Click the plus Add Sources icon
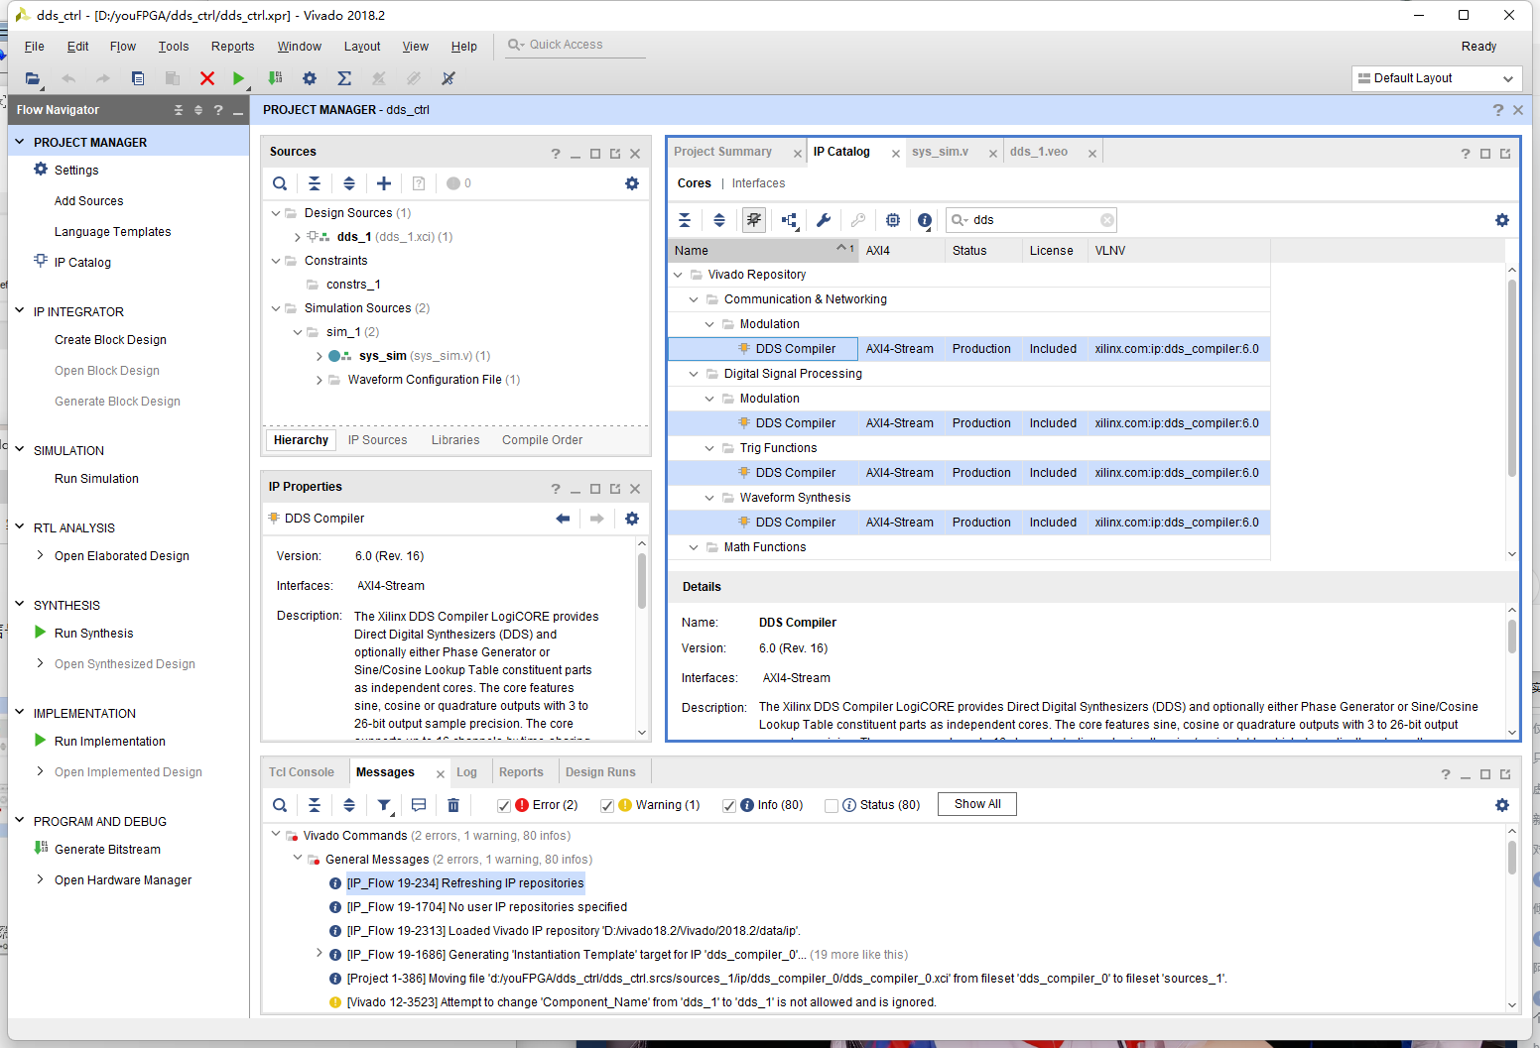This screenshot has height=1048, width=1540. pos(384,183)
